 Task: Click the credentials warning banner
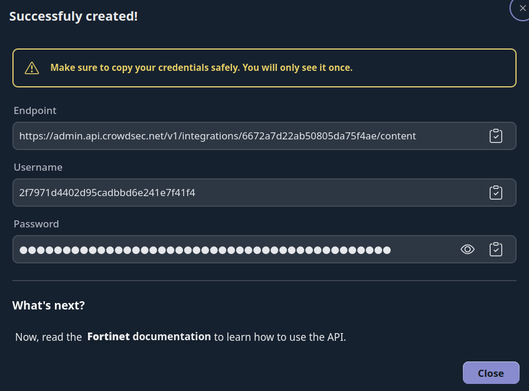[264, 67]
